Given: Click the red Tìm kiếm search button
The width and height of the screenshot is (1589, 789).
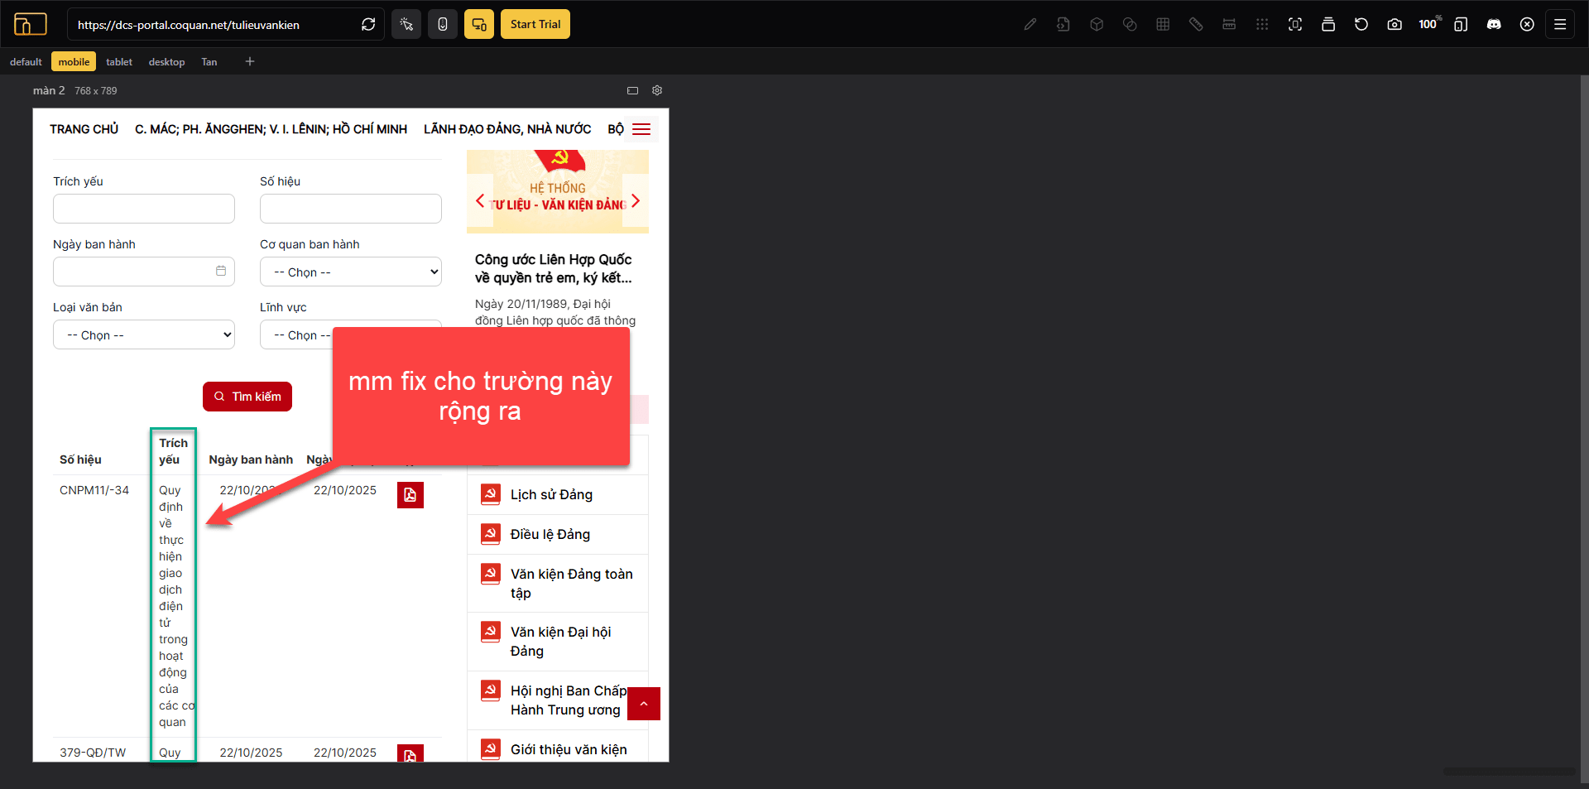Looking at the screenshot, I should [x=247, y=397].
